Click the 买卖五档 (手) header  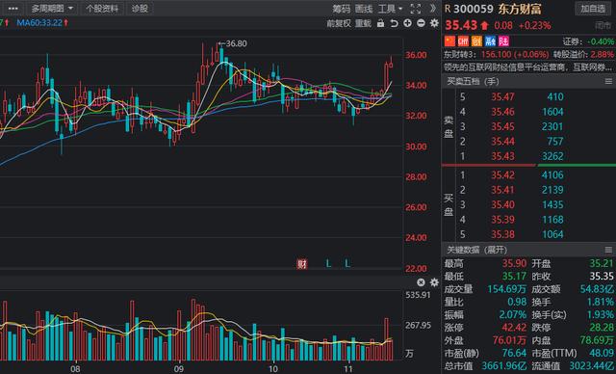tap(473, 81)
